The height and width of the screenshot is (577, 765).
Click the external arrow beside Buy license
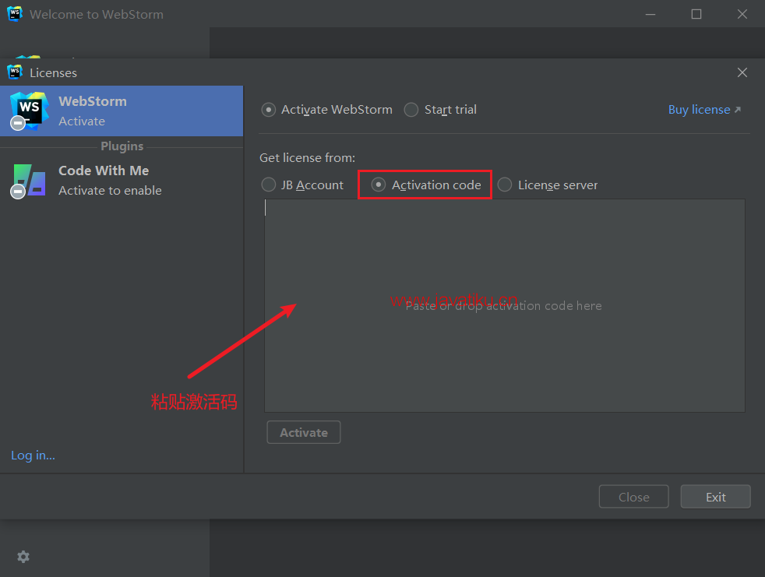coord(737,110)
